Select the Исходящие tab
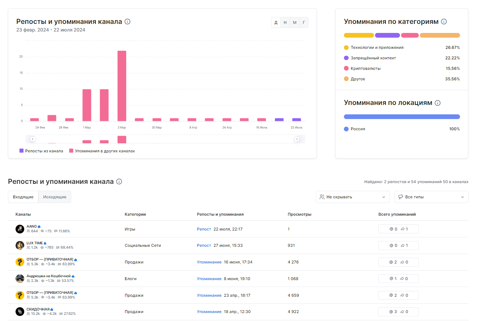The width and height of the screenshot is (477, 321). pyautogui.click(x=55, y=197)
